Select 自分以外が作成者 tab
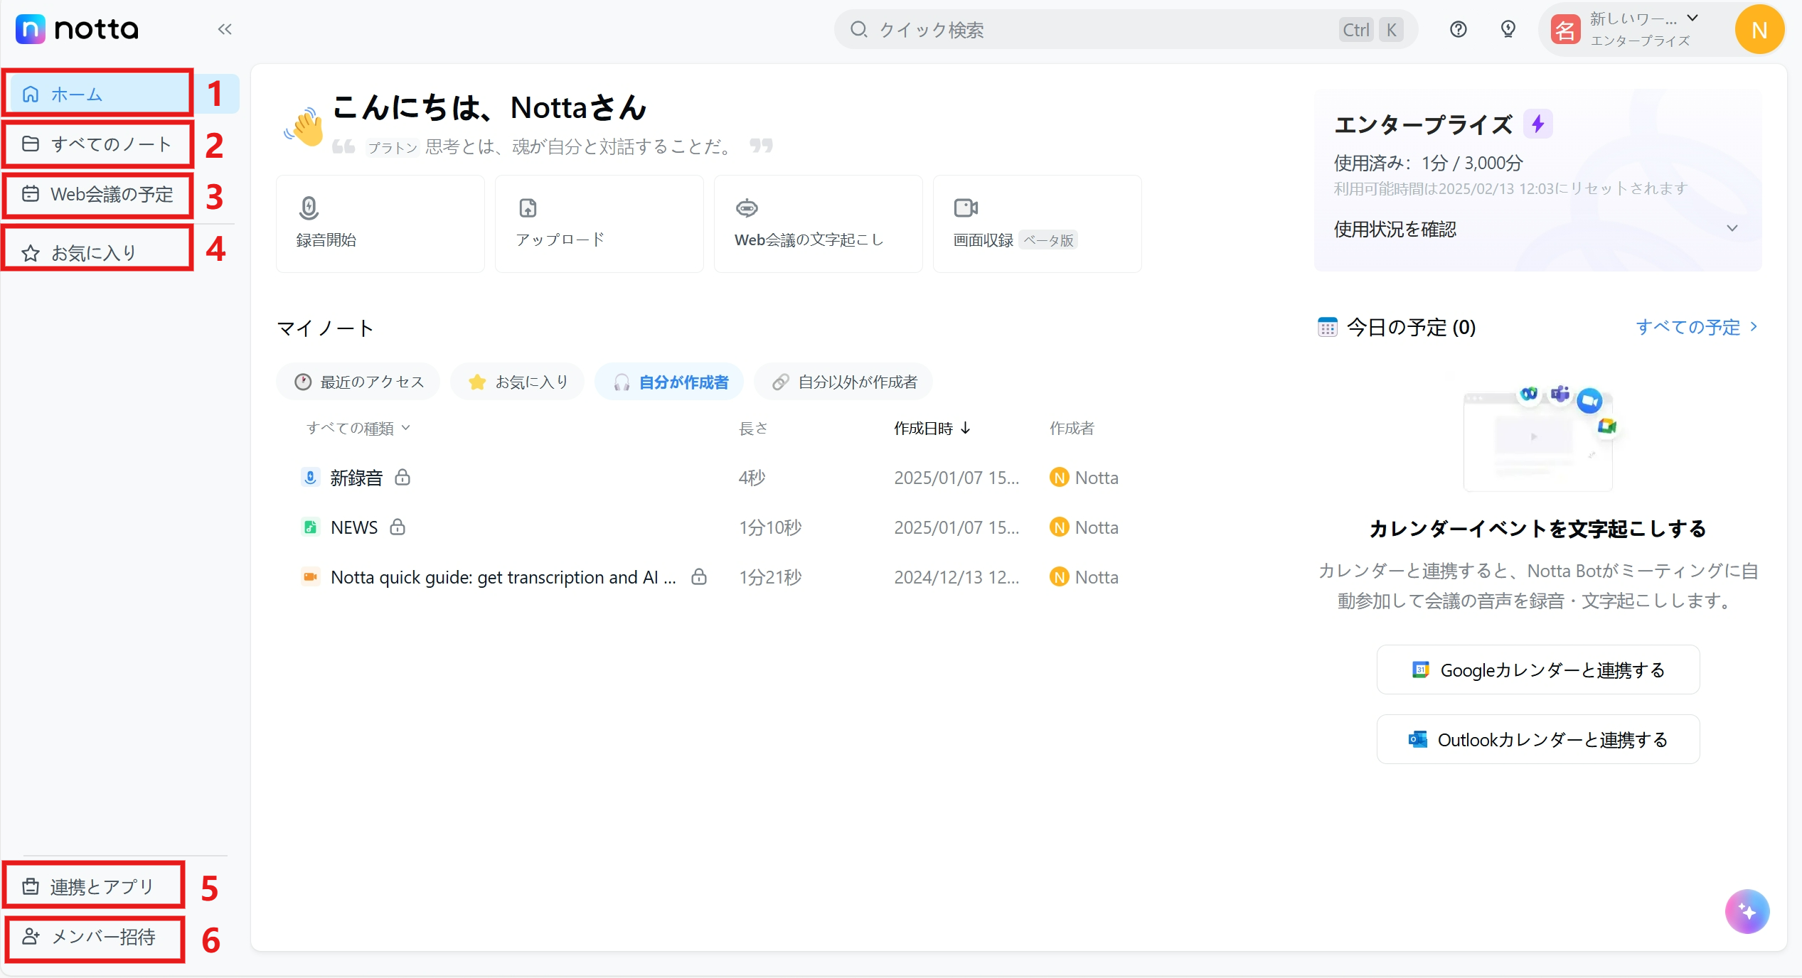 [844, 382]
